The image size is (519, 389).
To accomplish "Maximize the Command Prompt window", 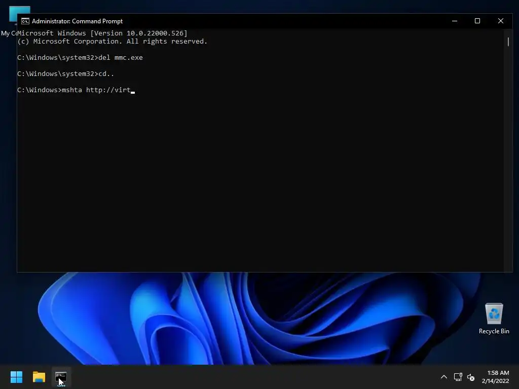I will pos(477,21).
